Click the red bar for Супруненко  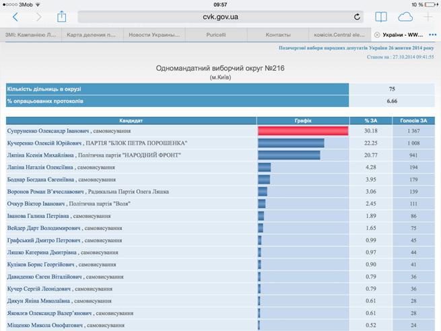pyautogui.click(x=303, y=131)
